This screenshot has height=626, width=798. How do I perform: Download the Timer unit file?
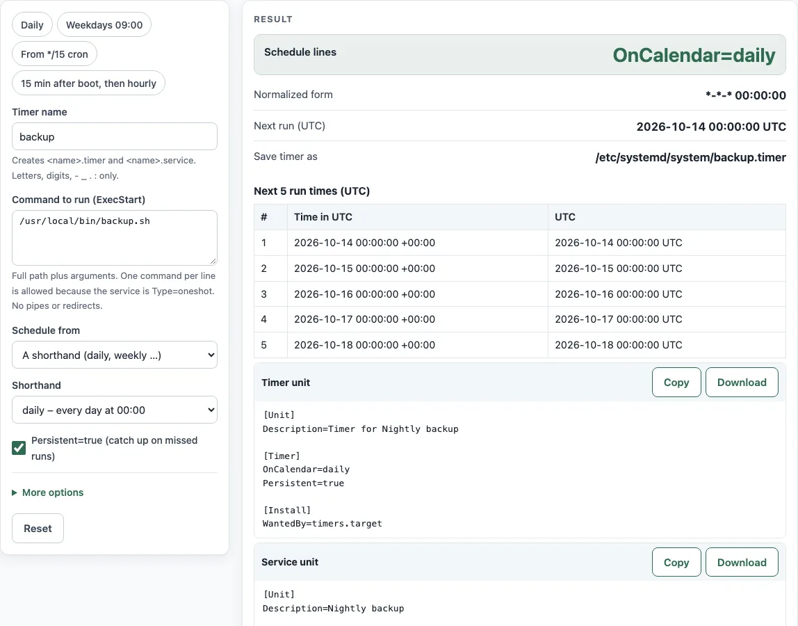pos(742,383)
